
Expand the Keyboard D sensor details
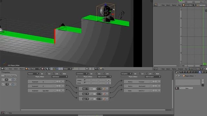pyautogui.click(x=29, y=82)
